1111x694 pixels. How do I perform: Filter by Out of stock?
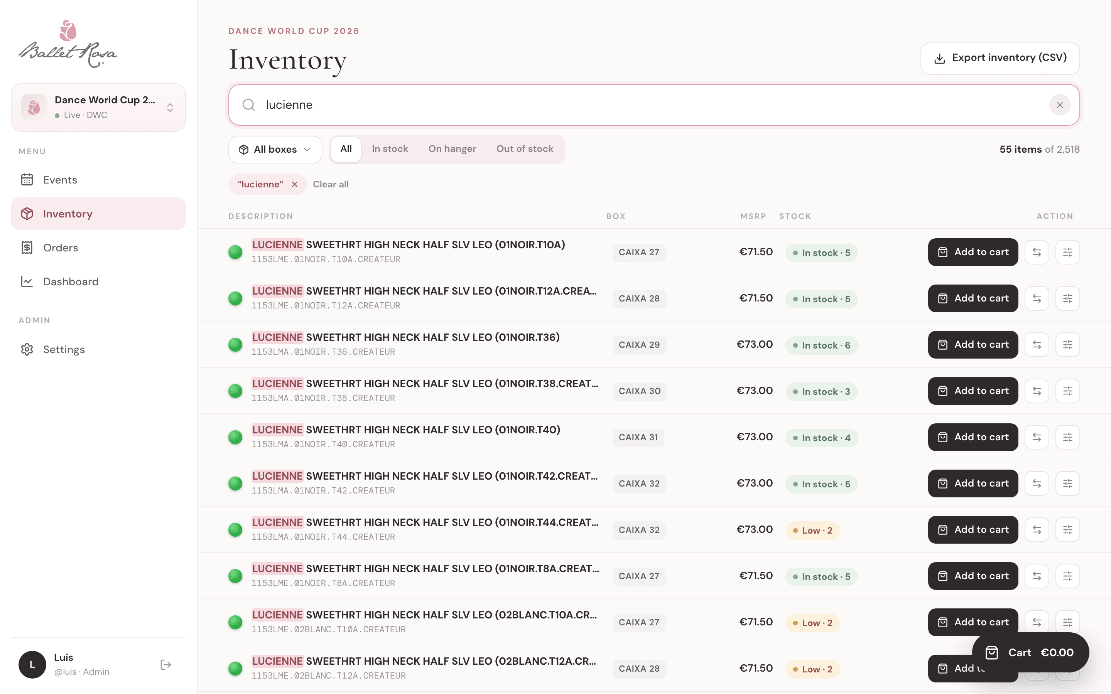[525, 149]
